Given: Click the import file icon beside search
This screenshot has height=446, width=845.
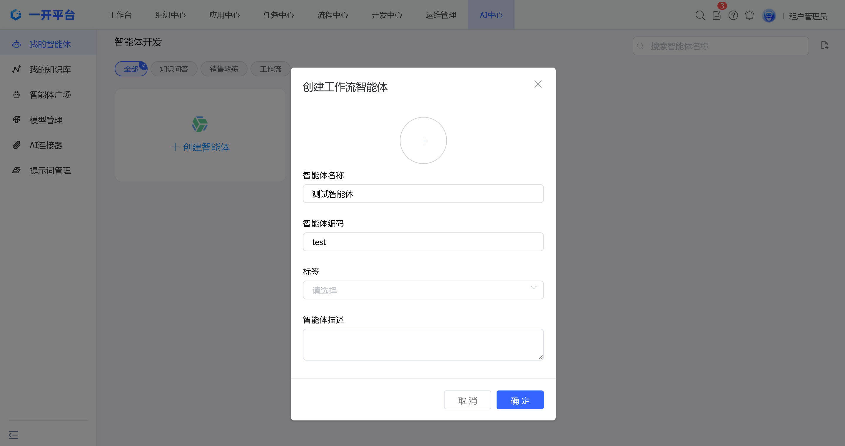Looking at the screenshot, I should click(824, 46).
